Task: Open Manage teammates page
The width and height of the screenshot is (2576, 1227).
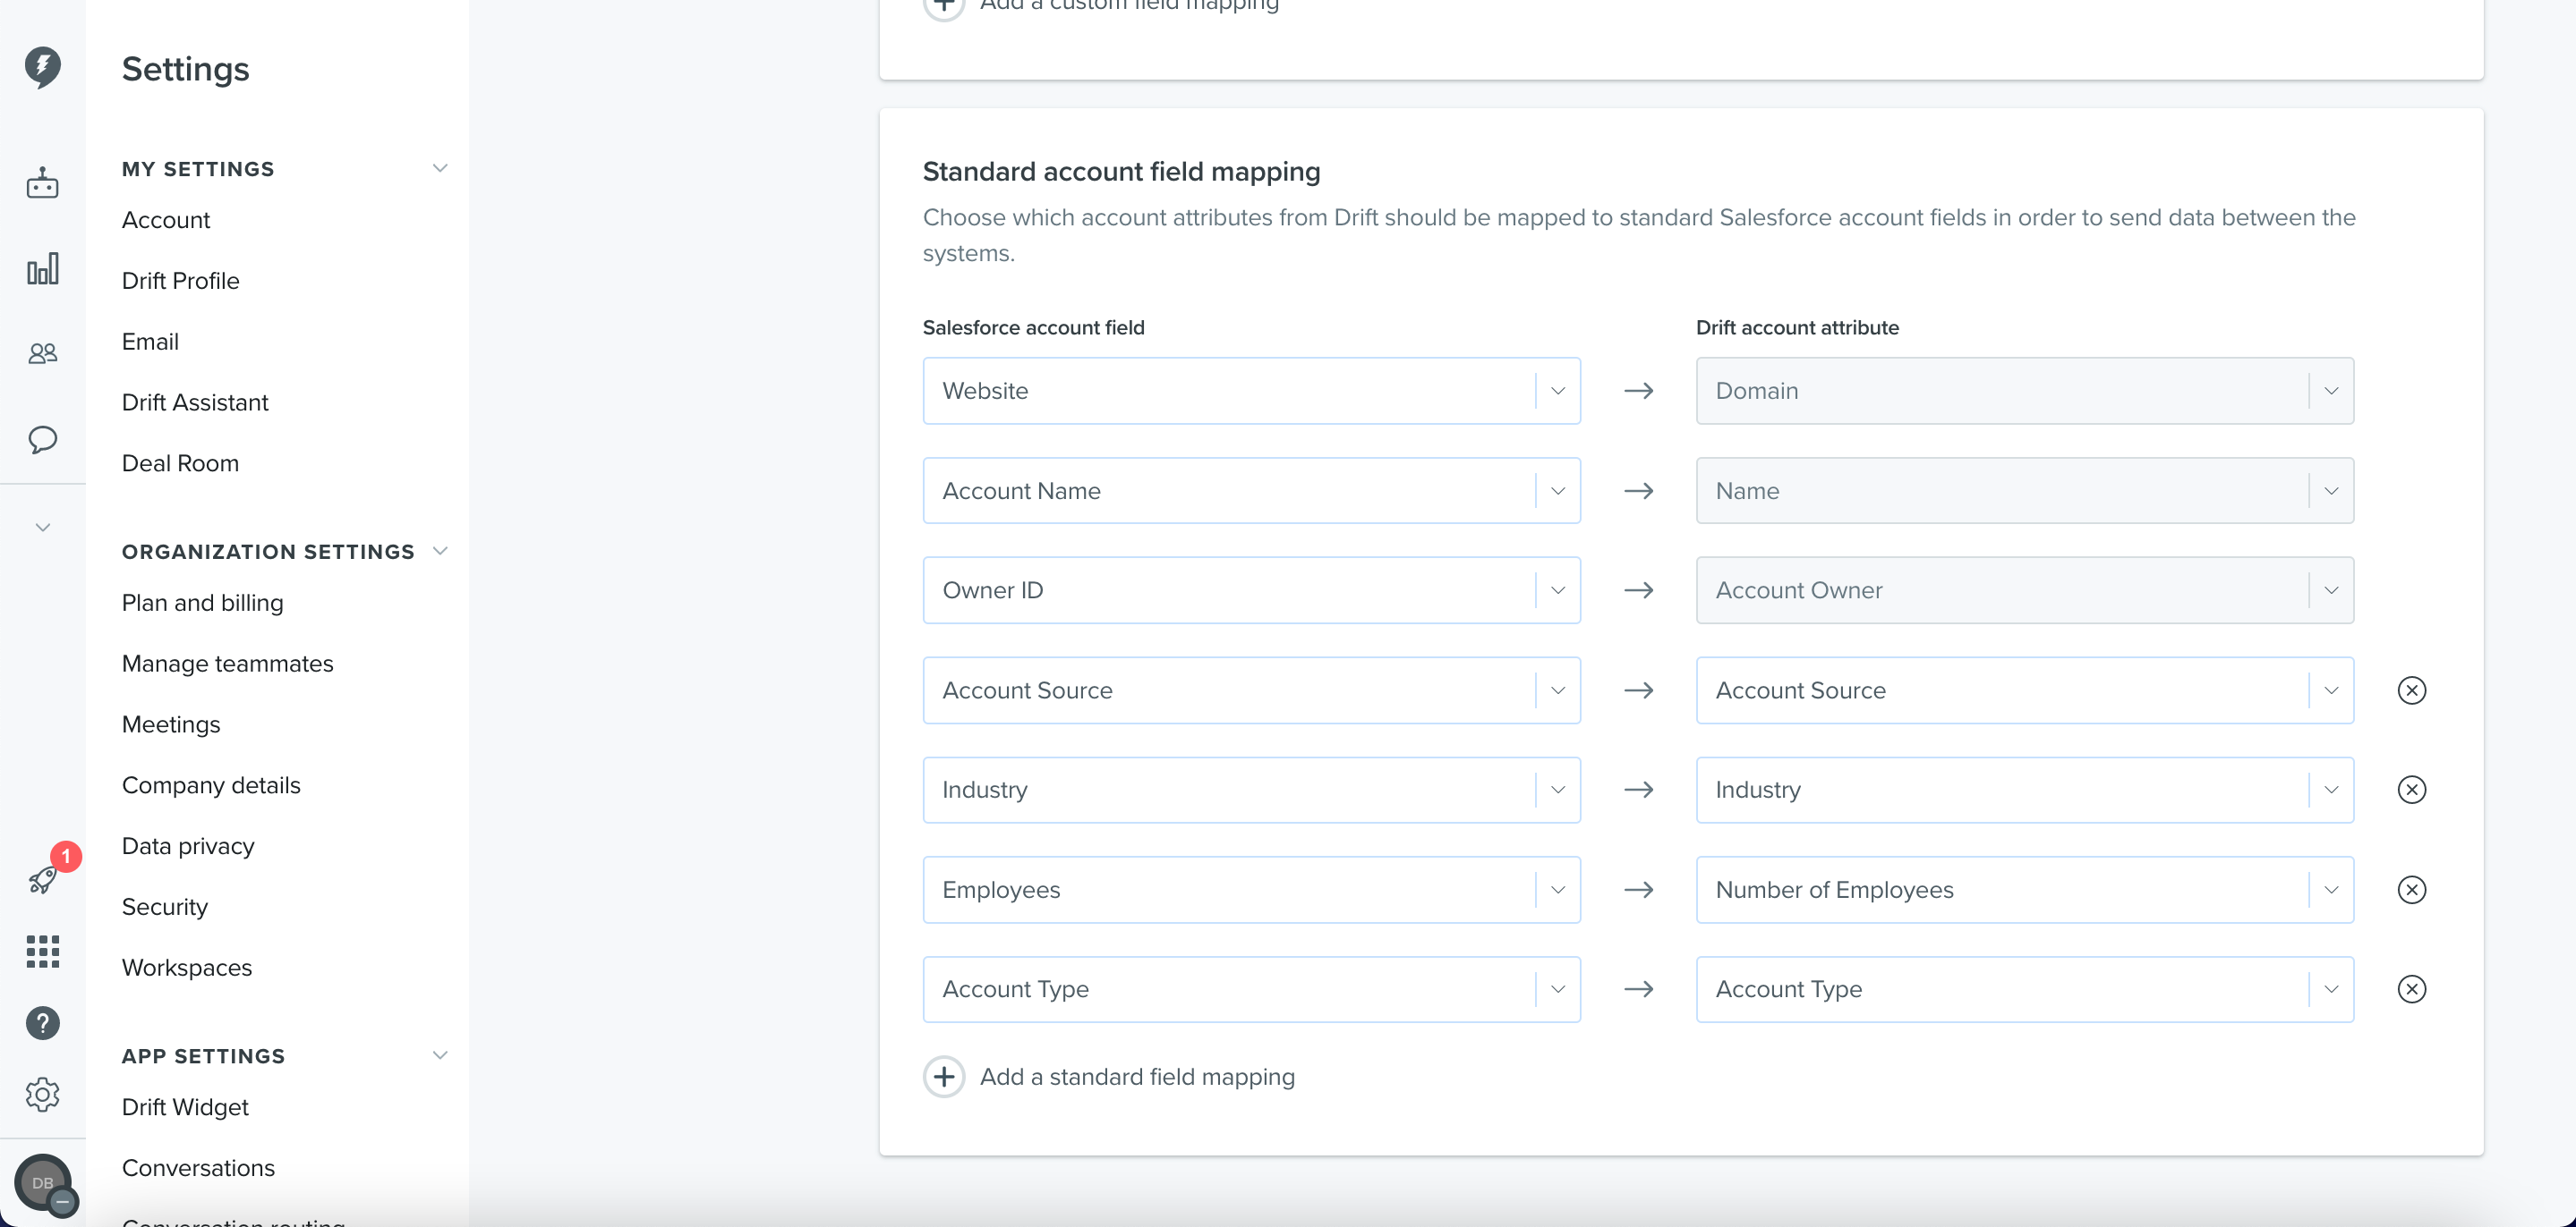Action: [228, 664]
